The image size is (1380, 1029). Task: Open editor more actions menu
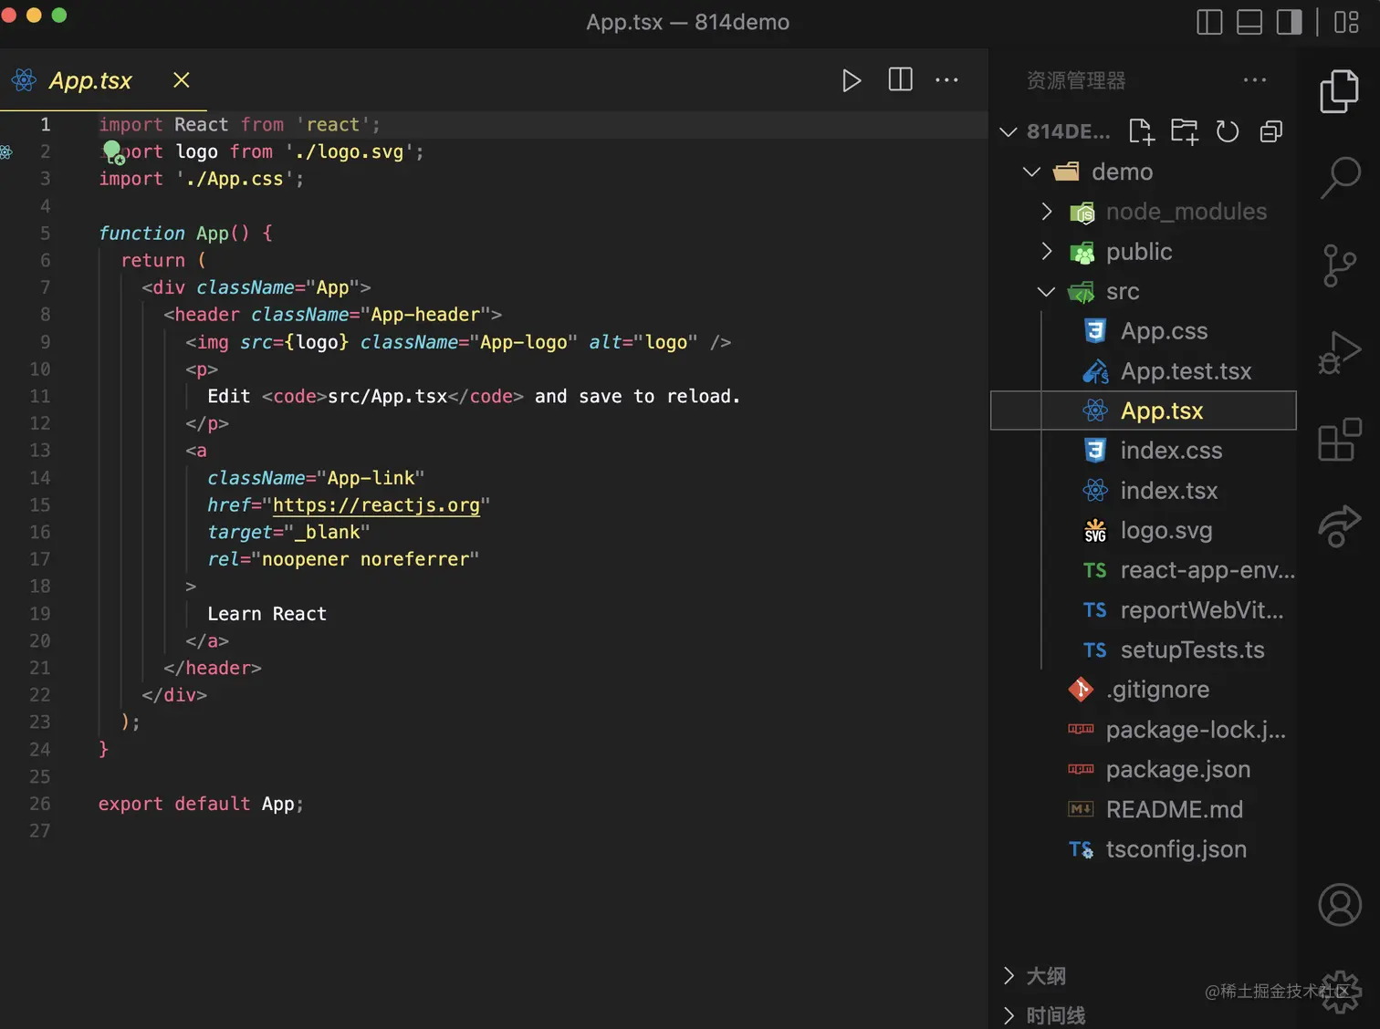point(946,80)
